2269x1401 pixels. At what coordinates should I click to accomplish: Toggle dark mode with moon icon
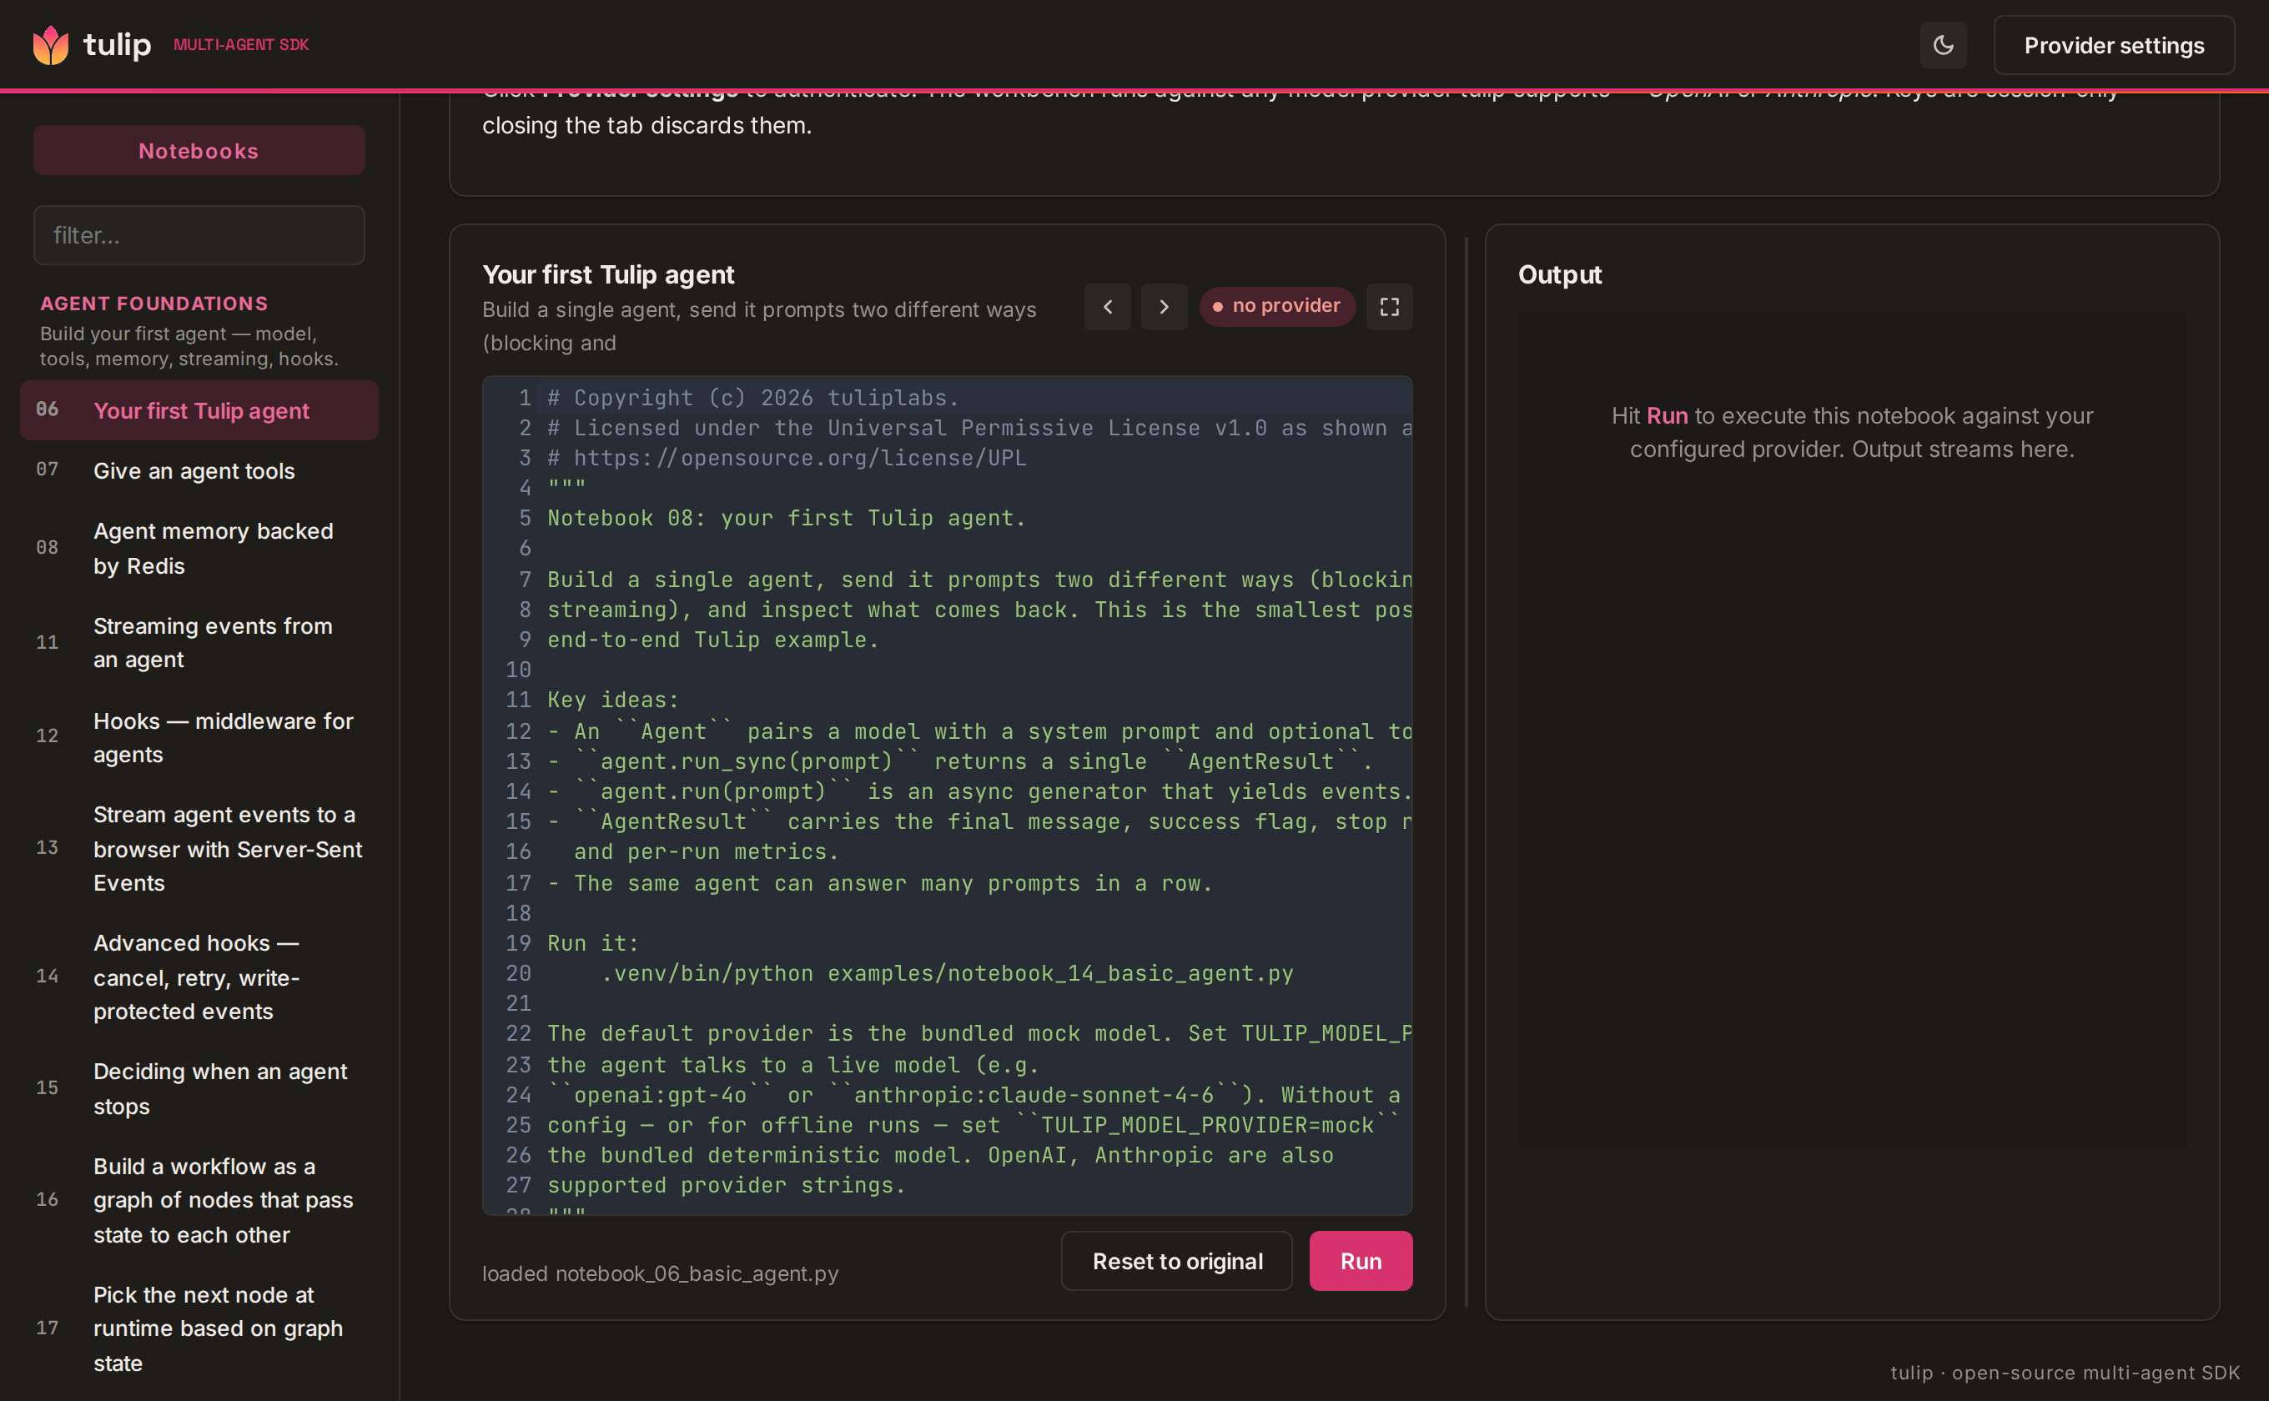1943,44
